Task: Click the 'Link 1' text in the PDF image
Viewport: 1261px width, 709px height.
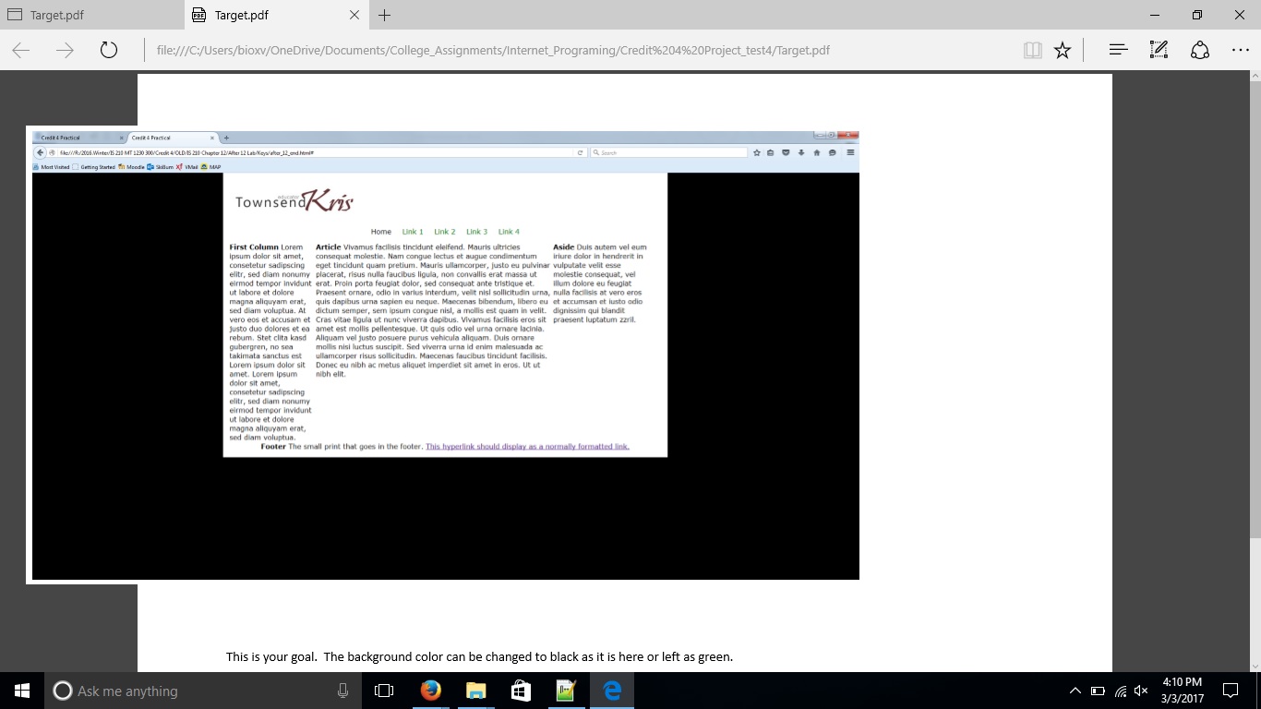Action: [413, 232]
